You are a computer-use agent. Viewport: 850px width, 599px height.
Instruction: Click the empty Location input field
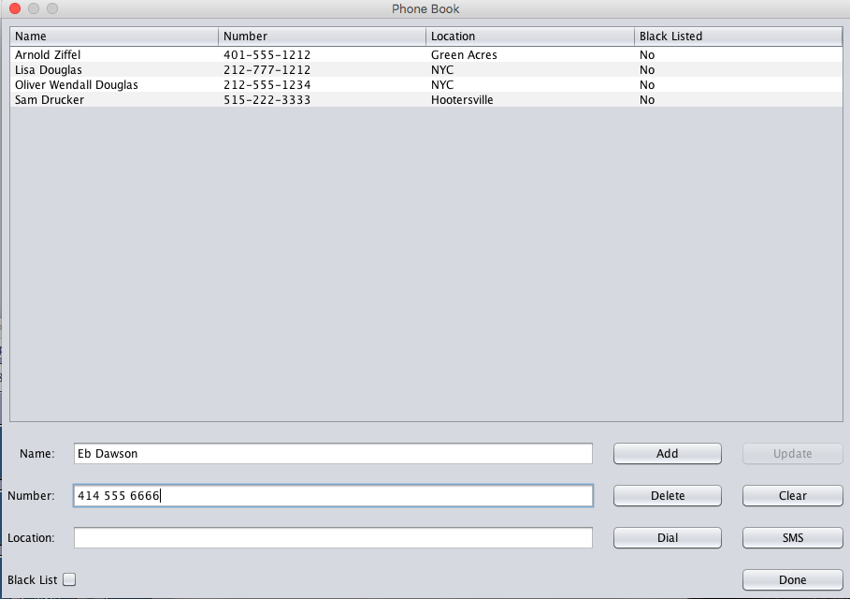(x=333, y=537)
